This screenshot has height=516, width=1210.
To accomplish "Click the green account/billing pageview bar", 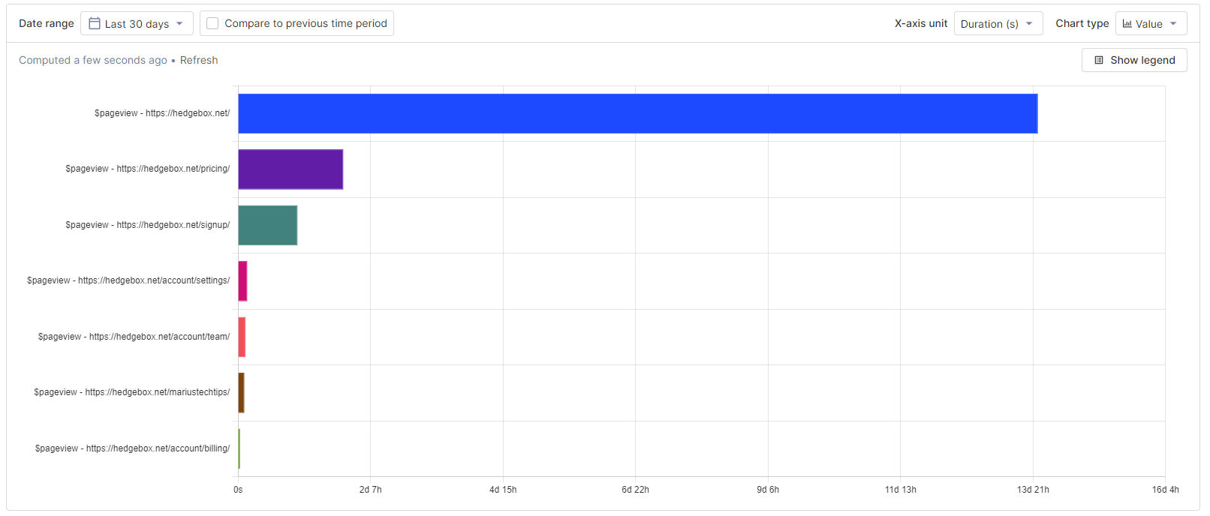I will [240, 449].
